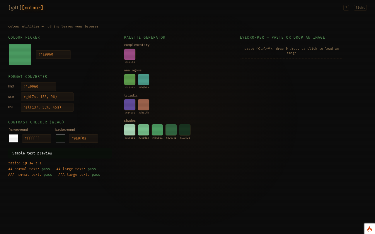Click the colour utilities tagline text
Viewport: 375px width, 234px height.
click(x=53, y=26)
